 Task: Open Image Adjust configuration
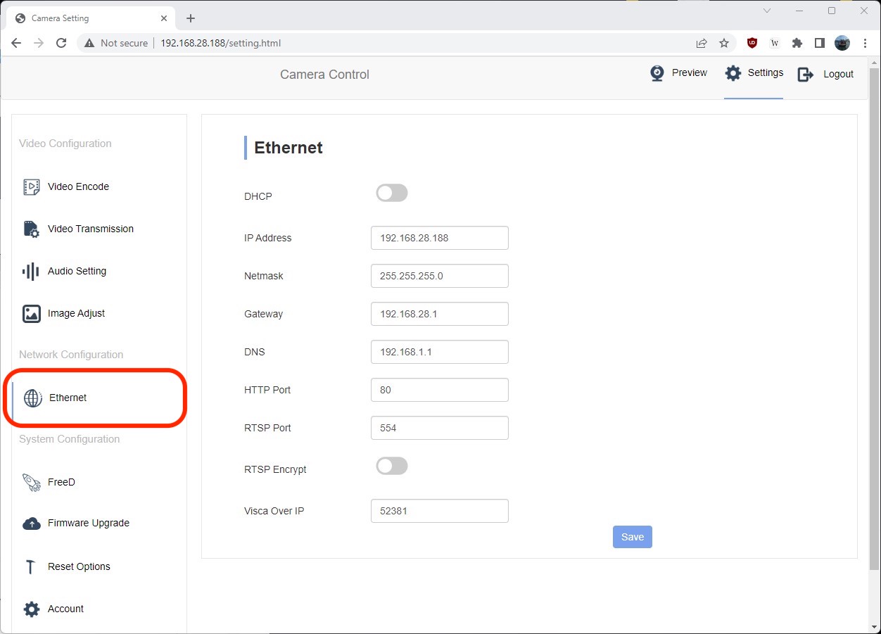(x=32, y=313)
